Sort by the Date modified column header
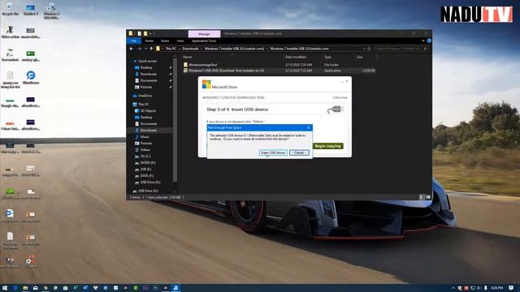520x292 pixels. [x=295, y=57]
